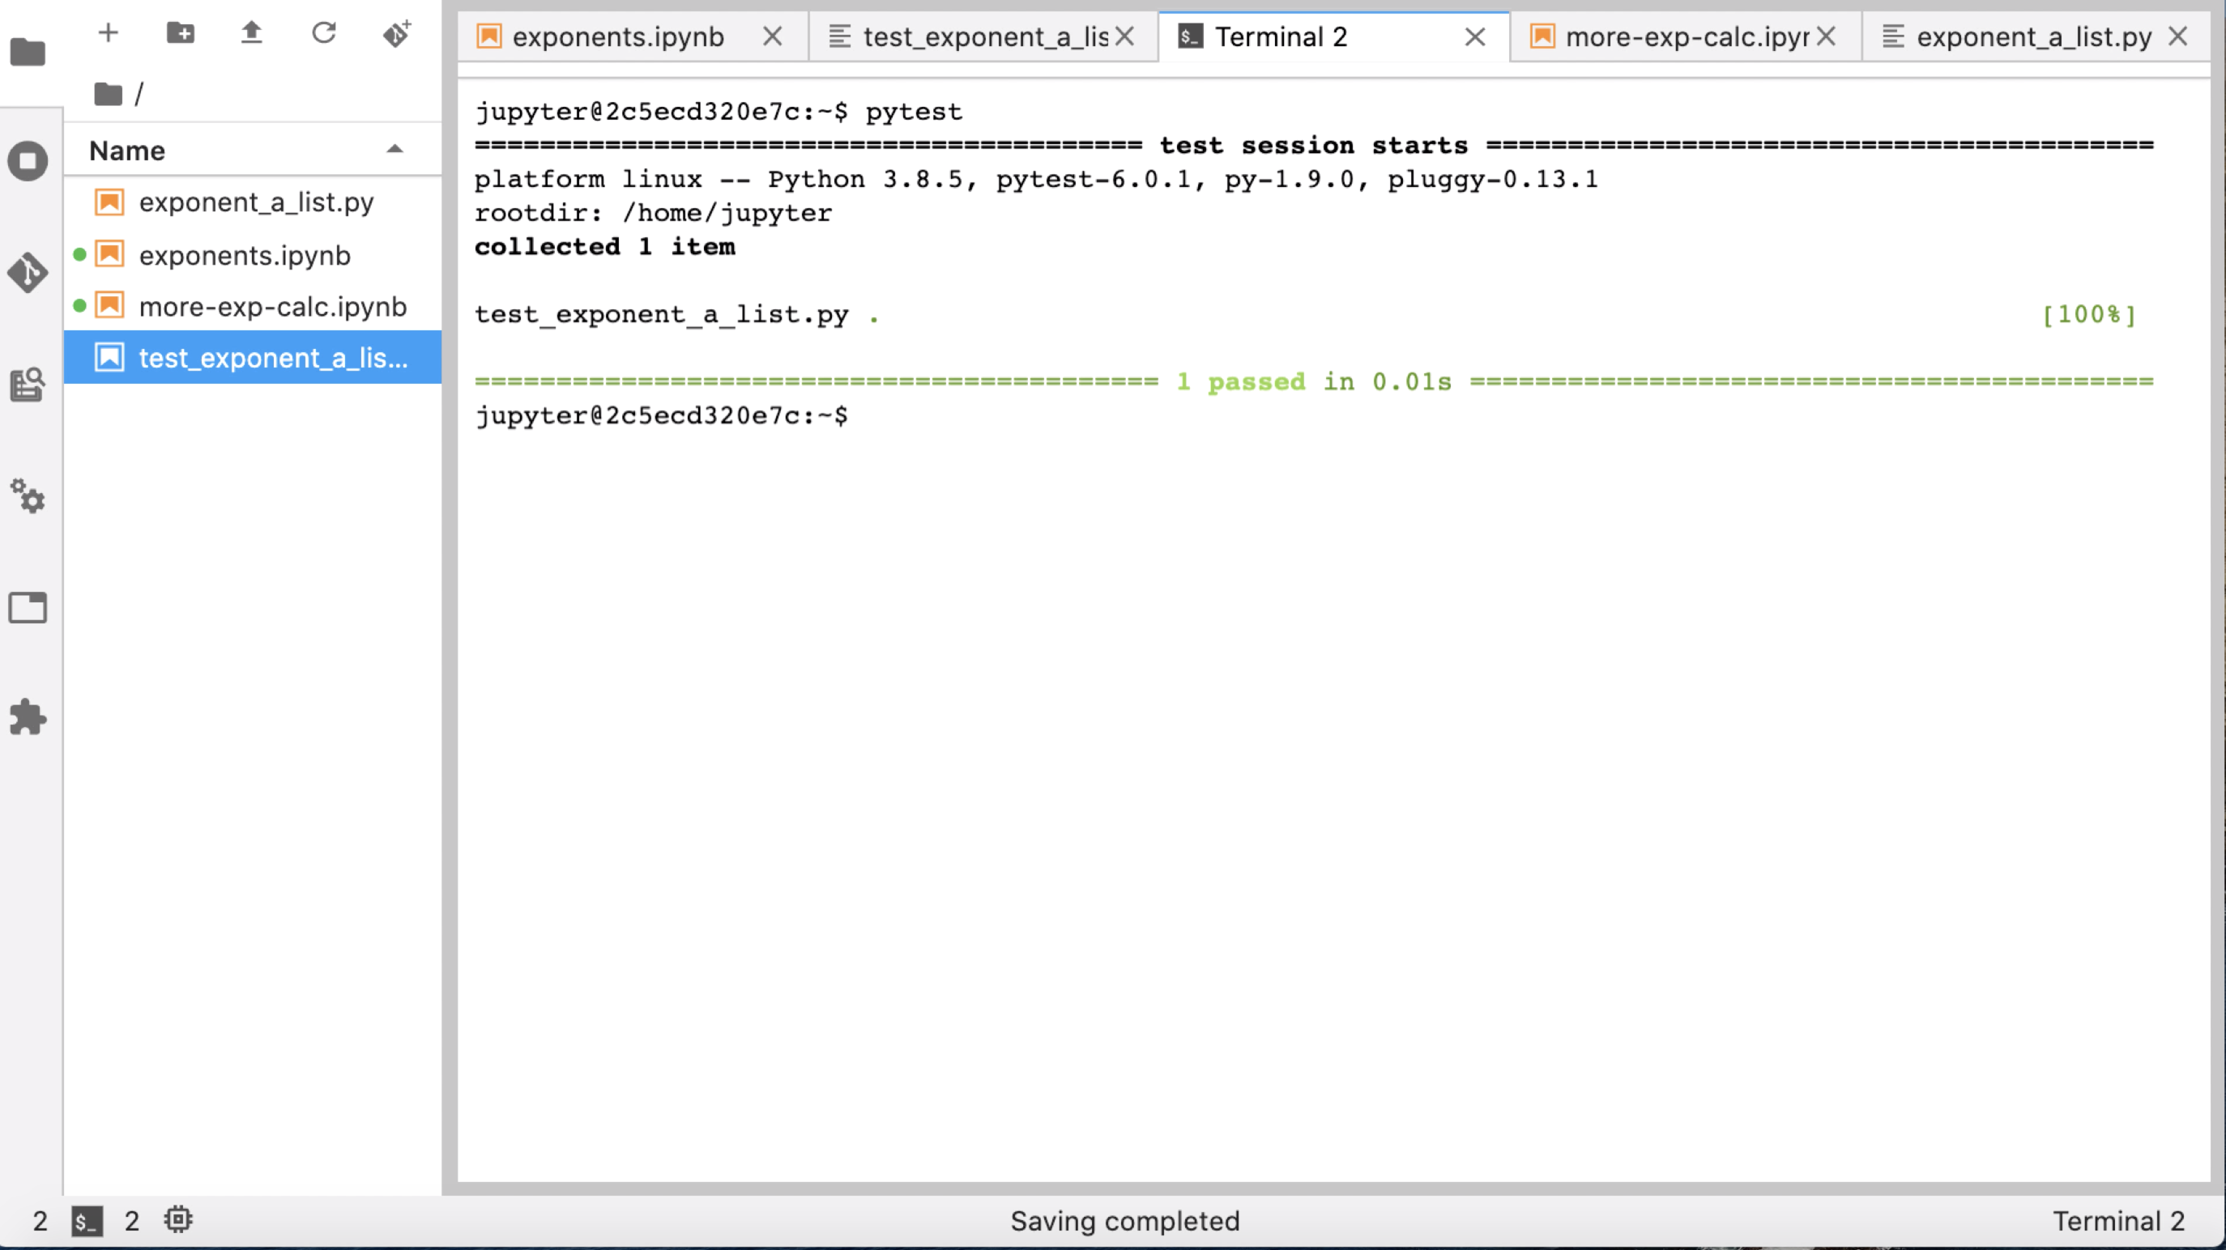Screen dimensions: 2226x1250
Task: Toggle Name column sort order arrow
Action: point(395,150)
